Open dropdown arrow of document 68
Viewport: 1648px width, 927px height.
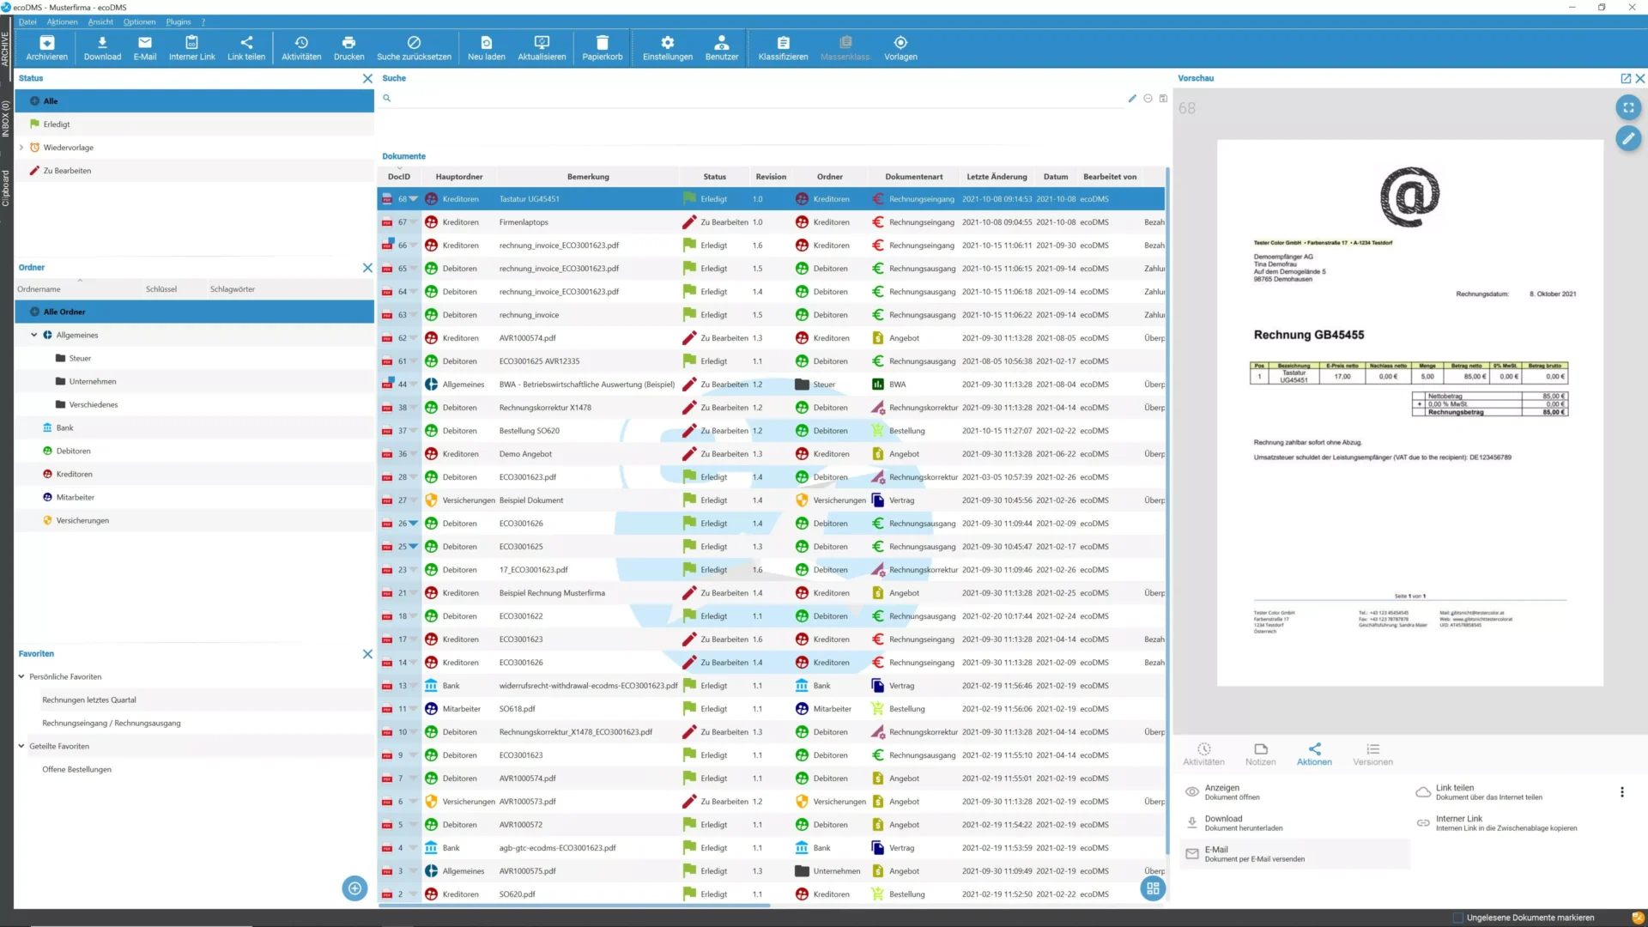[x=414, y=198]
